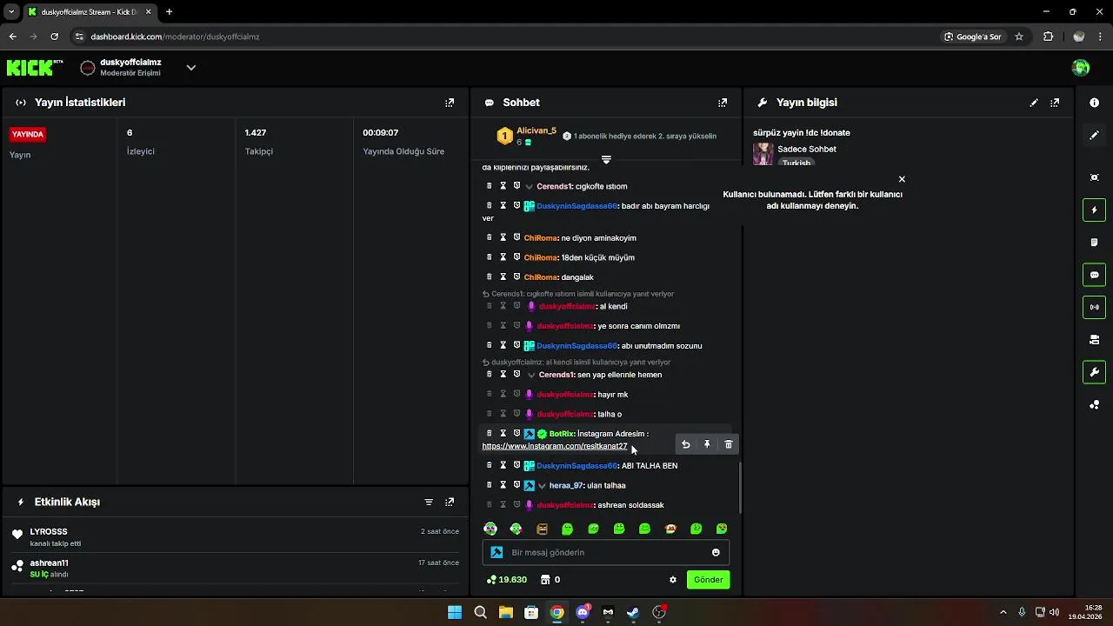Click the moderation log icon in right sidebar
The height and width of the screenshot is (626, 1113).
tap(1094, 340)
